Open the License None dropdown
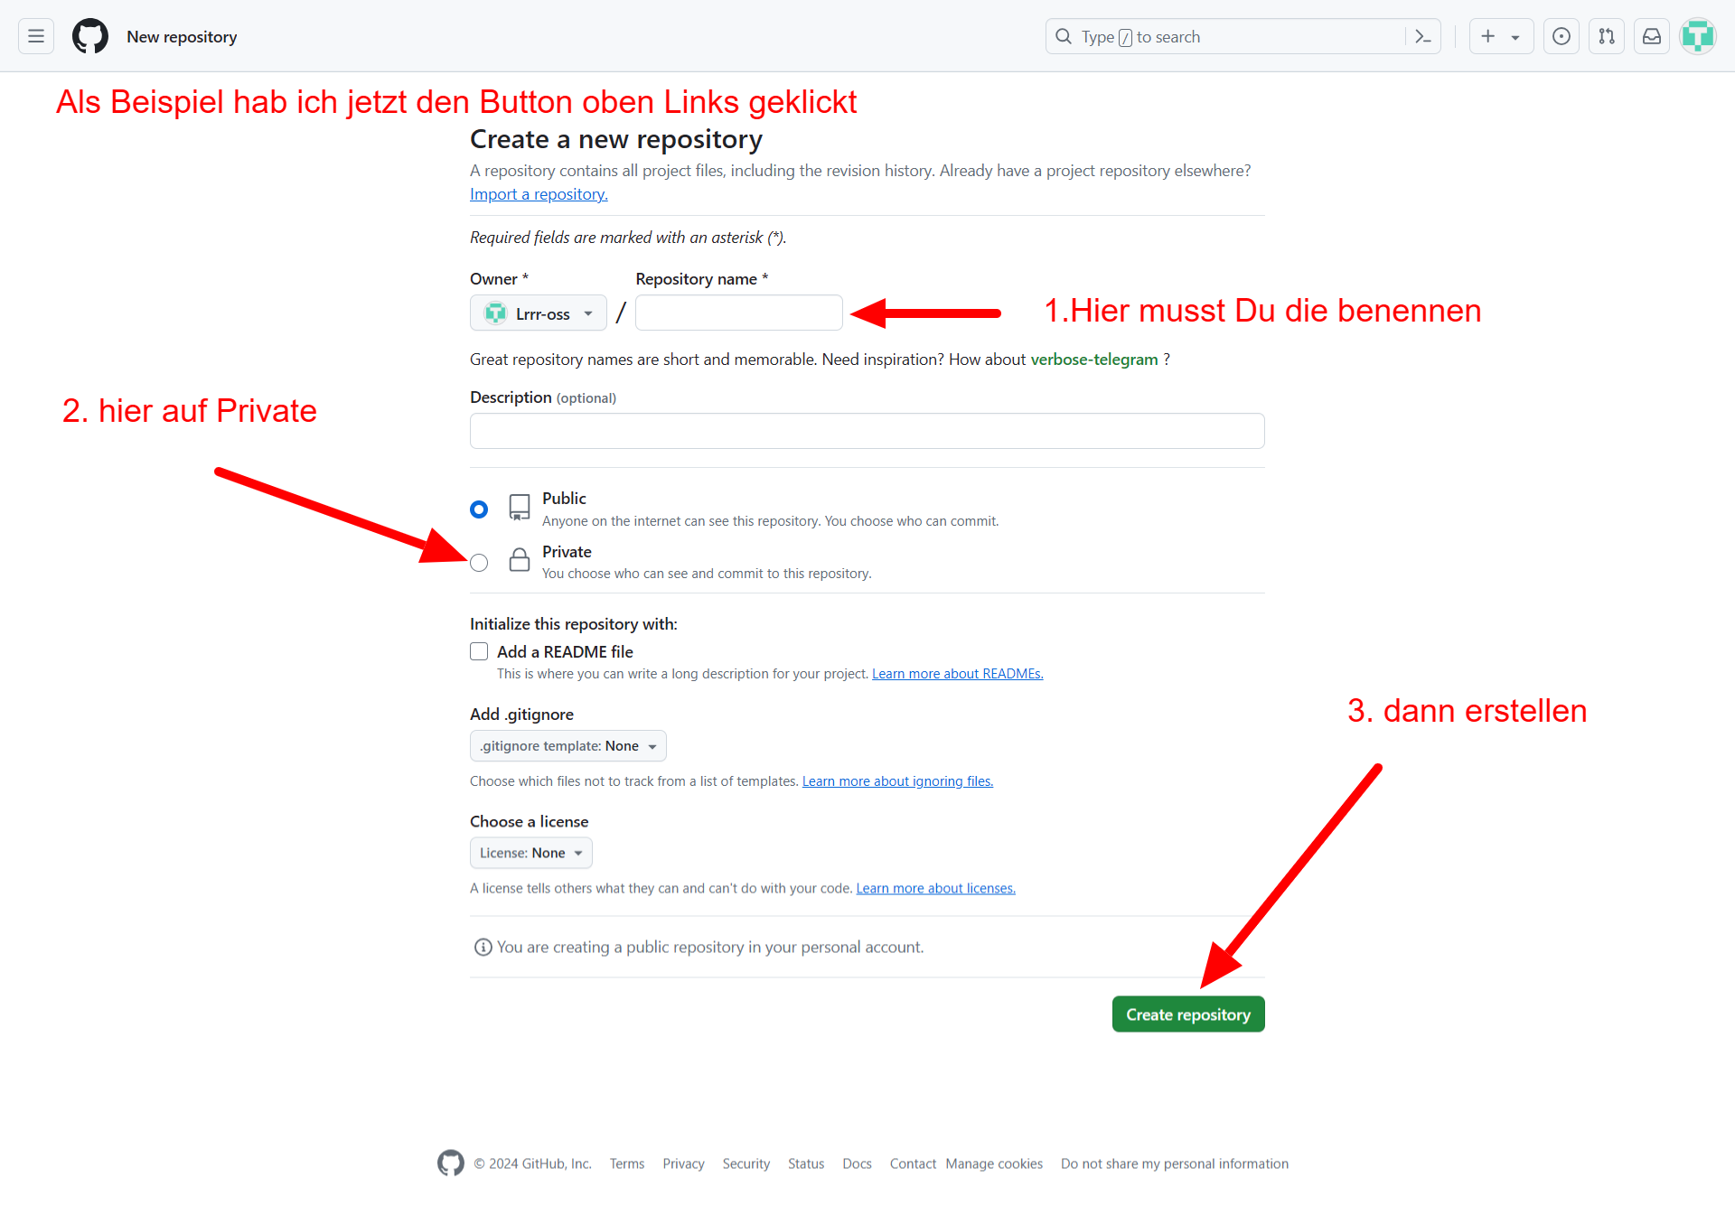 pos(530,853)
